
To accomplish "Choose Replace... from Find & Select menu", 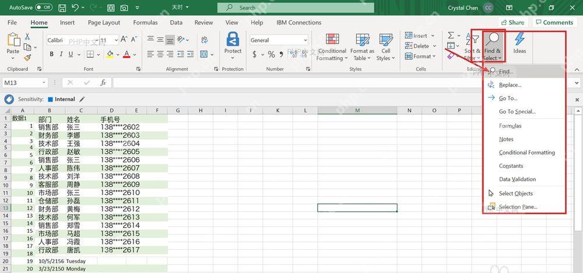I will click(524, 84).
